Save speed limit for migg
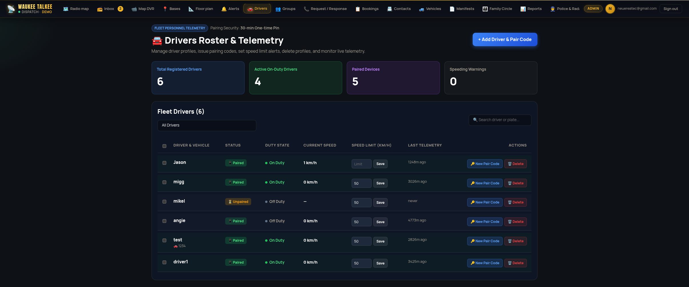689x287 pixels. point(380,183)
